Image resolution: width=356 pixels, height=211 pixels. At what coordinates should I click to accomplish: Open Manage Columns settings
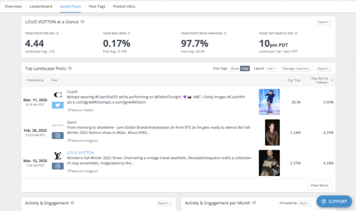[x=296, y=68]
